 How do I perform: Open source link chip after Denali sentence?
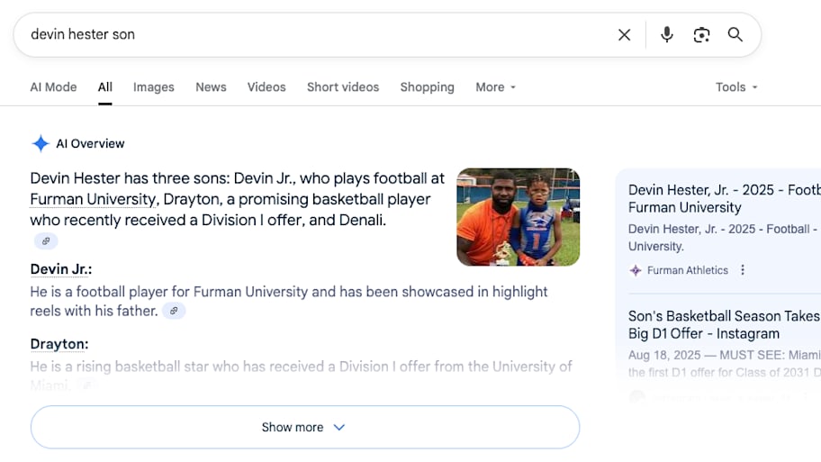46,241
